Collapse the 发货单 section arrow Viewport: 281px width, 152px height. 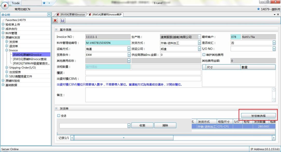coord(56,108)
